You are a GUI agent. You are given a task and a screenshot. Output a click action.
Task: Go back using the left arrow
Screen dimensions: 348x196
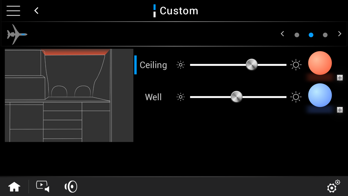tap(37, 11)
